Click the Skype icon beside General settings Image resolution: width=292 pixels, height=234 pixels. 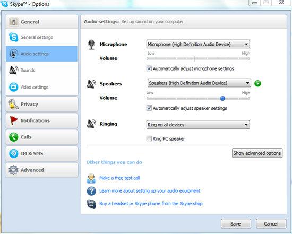coord(14,37)
